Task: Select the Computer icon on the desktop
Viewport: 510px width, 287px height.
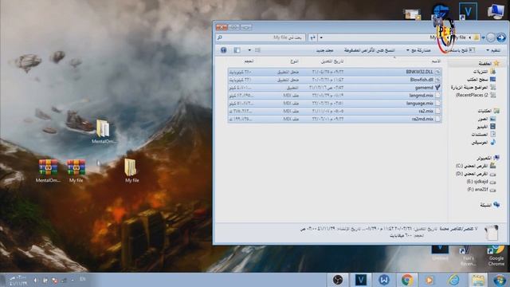Action: click(x=496, y=11)
